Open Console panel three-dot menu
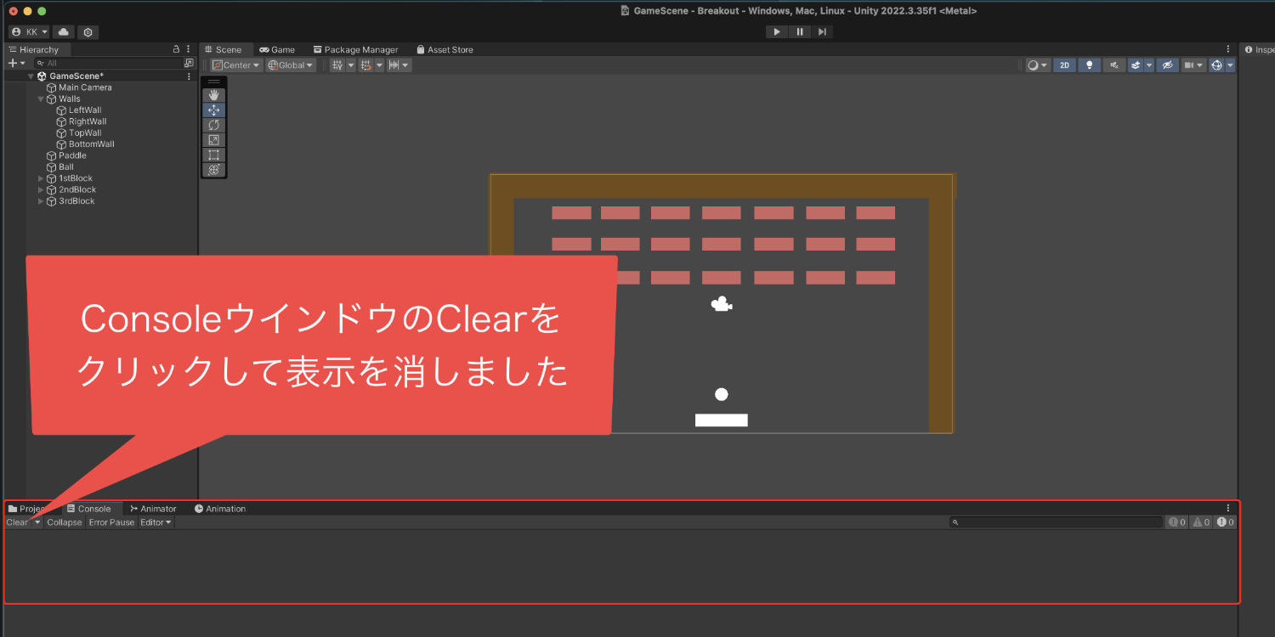The width and height of the screenshot is (1275, 637). [1227, 508]
